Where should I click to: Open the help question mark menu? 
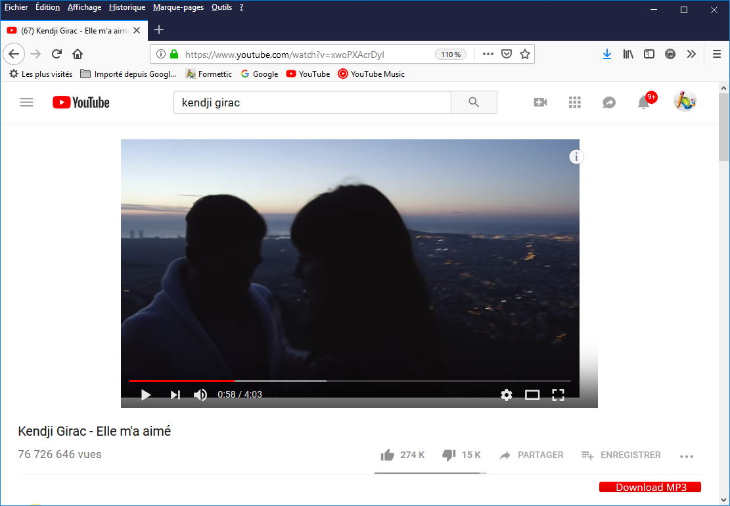tap(241, 7)
